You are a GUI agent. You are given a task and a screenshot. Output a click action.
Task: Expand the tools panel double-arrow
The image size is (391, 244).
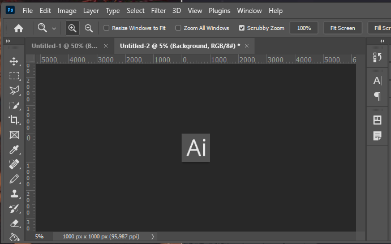(x=8, y=41)
